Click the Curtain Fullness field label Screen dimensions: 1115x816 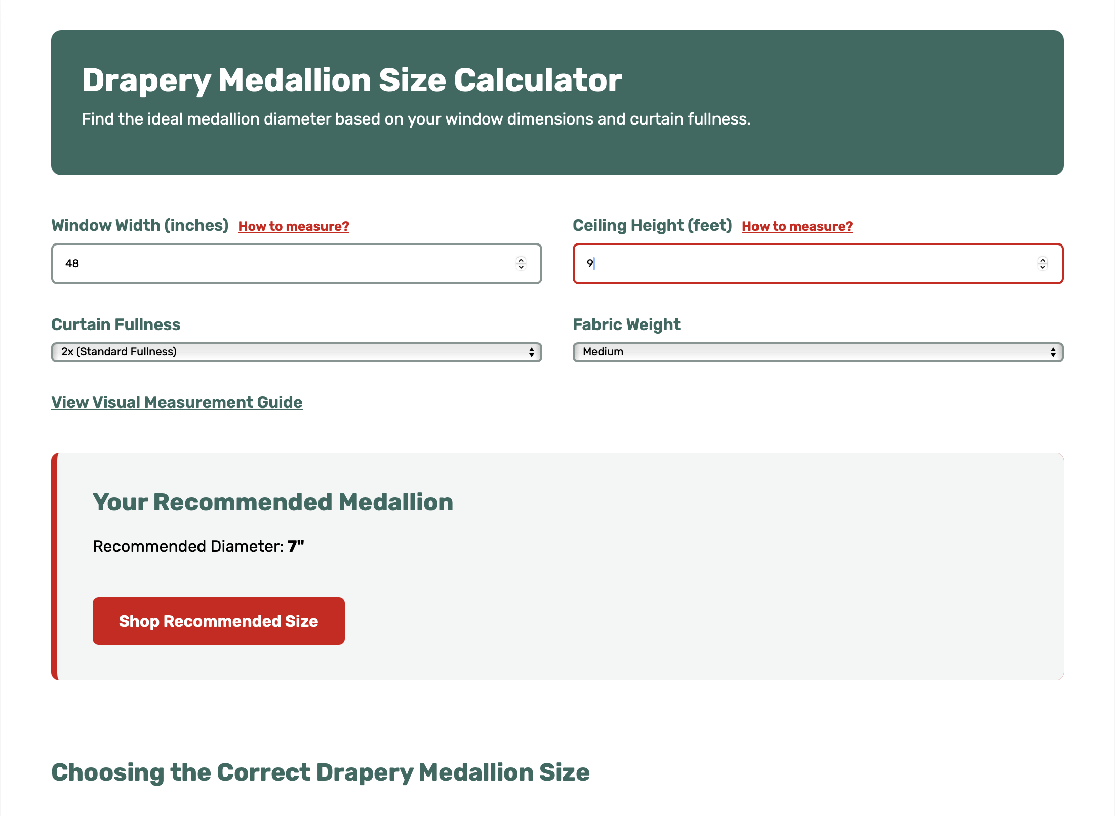click(115, 324)
